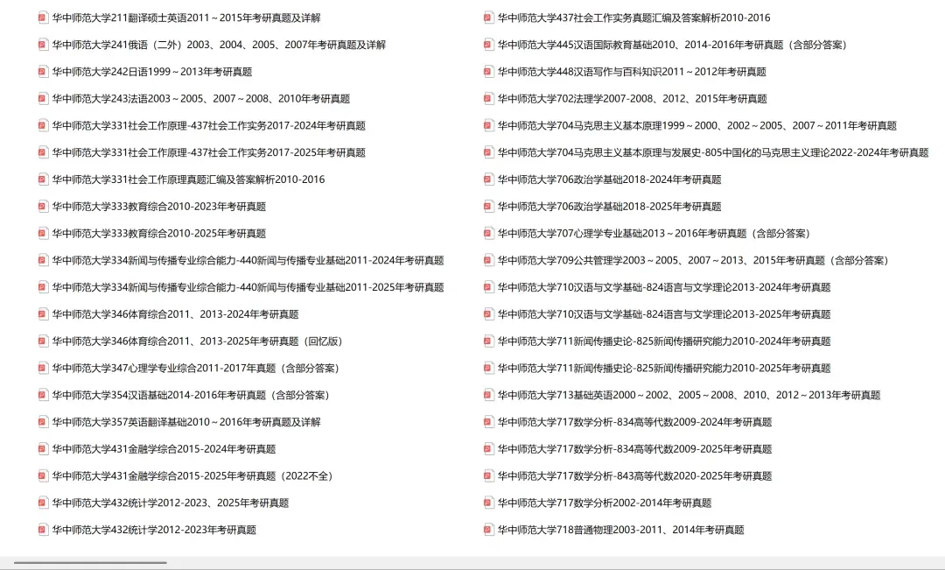
Task: Select the file icon next to 717数学分析2002-2014真题
Action: 486,503
